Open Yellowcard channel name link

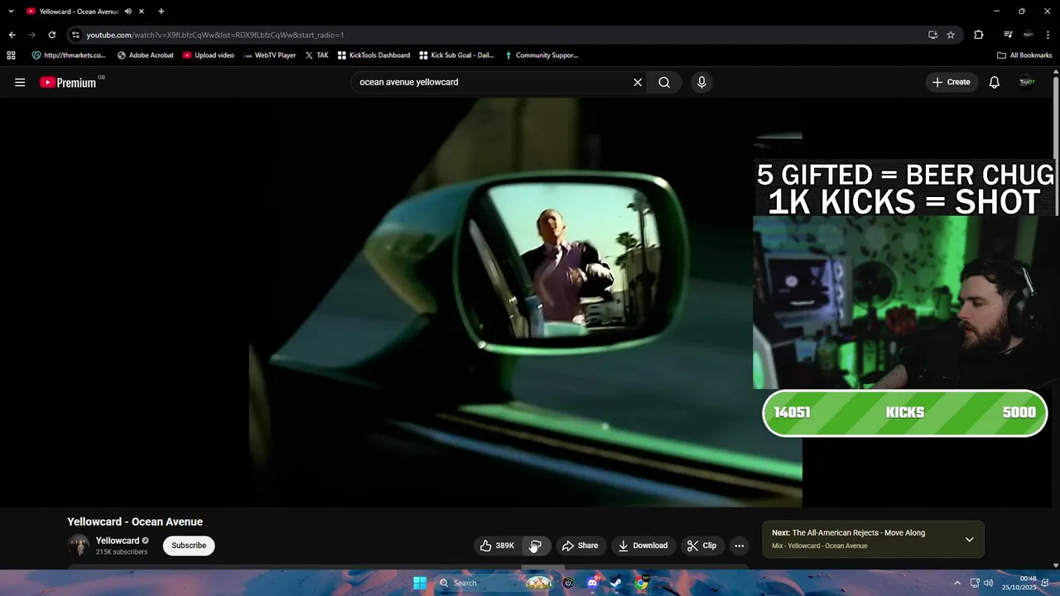[x=118, y=541]
